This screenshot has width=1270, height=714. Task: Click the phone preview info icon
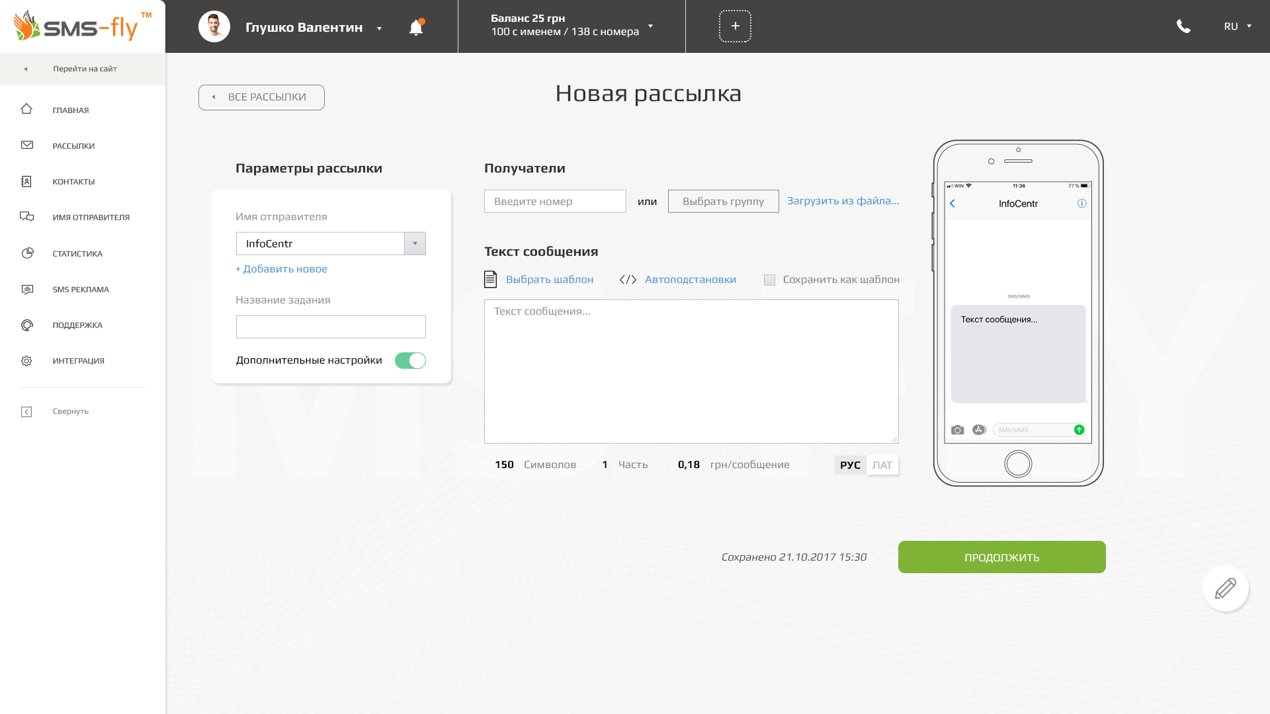click(1081, 204)
